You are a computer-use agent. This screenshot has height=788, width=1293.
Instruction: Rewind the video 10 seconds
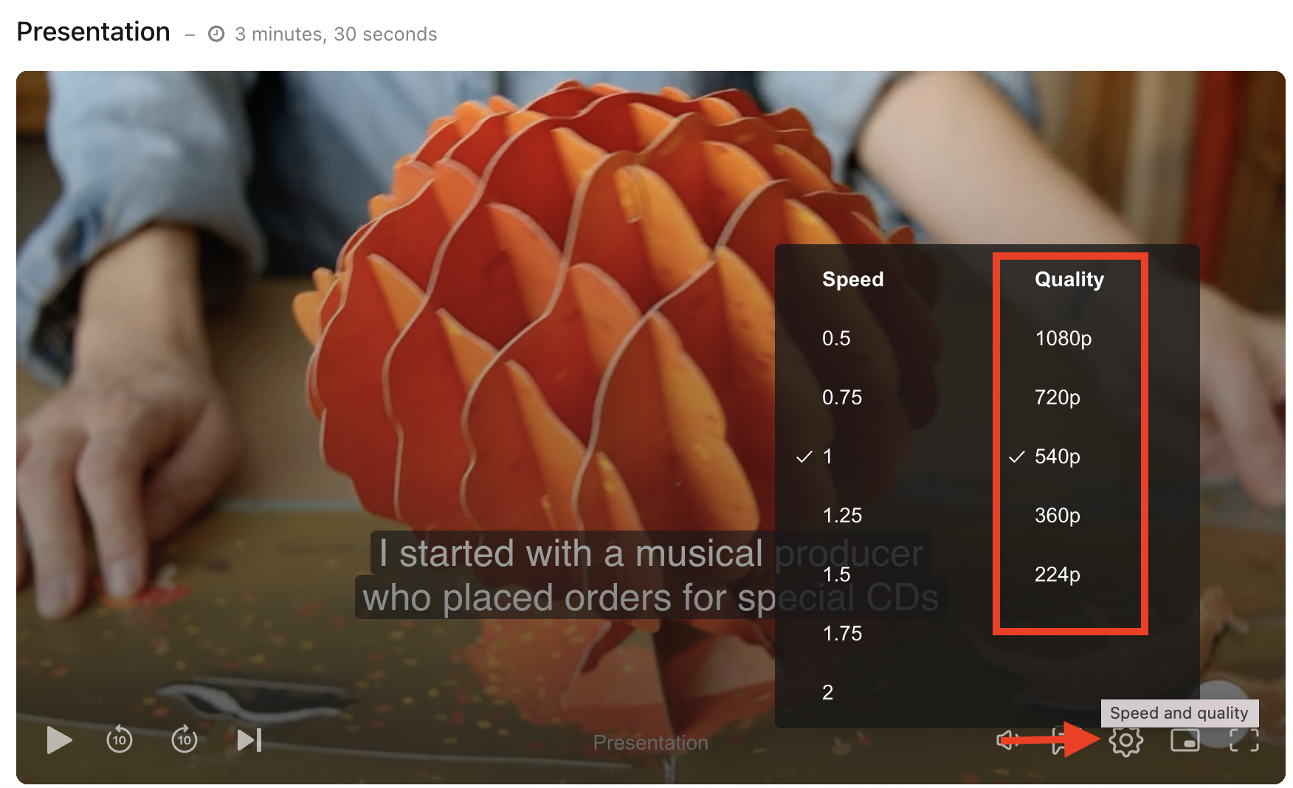point(120,739)
